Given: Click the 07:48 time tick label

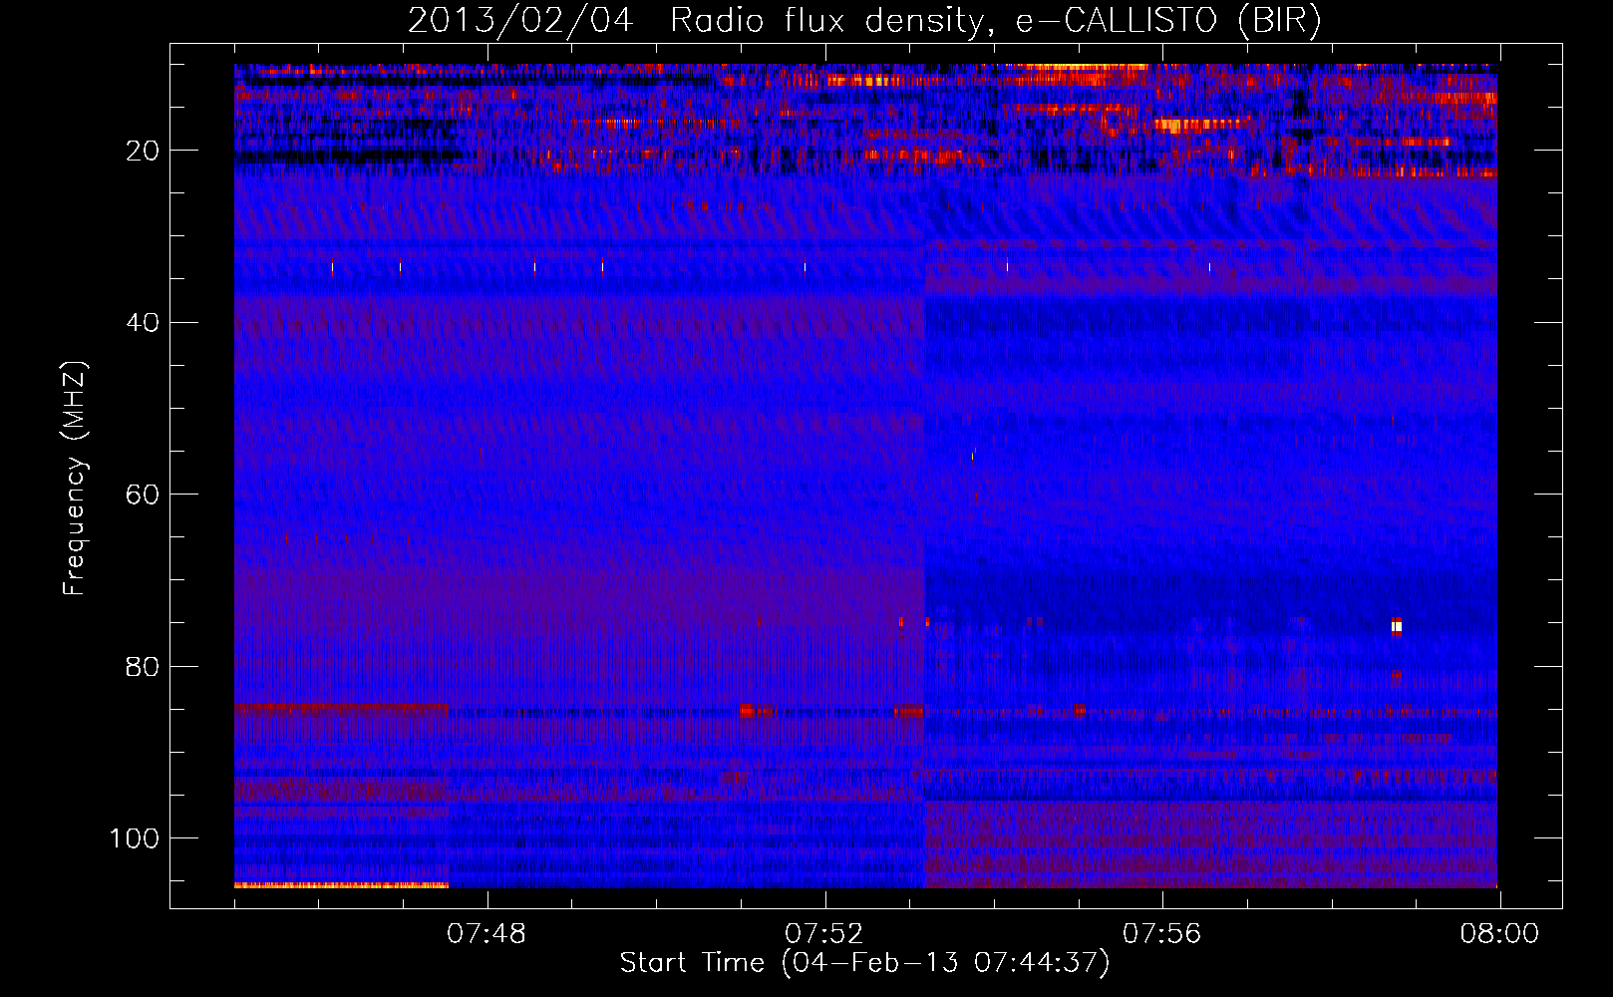Looking at the screenshot, I should [x=486, y=934].
